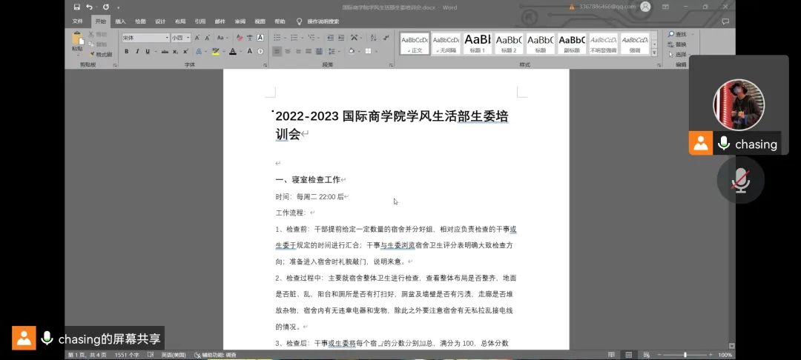Switch to the 审阅 ribbon tab
This screenshot has width=801, height=360.
[240, 21]
